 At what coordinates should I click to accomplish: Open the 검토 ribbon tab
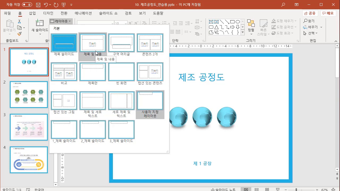click(128, 13)
